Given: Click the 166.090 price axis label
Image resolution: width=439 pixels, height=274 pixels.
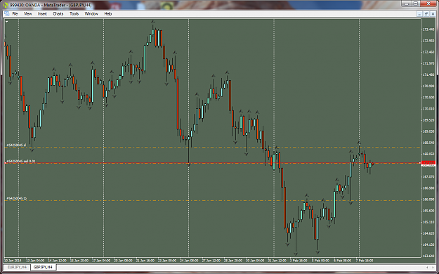Looking at the screenshot, I should pyautogui.click(x=428, y=200).
